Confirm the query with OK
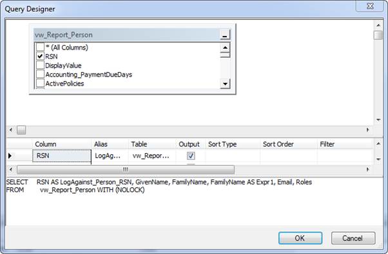The width and height of the screenshot is (388, 254). (300, 238)
